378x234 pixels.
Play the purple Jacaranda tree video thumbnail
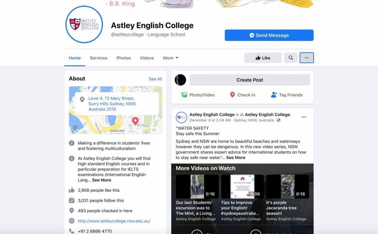tap(287, 186)
